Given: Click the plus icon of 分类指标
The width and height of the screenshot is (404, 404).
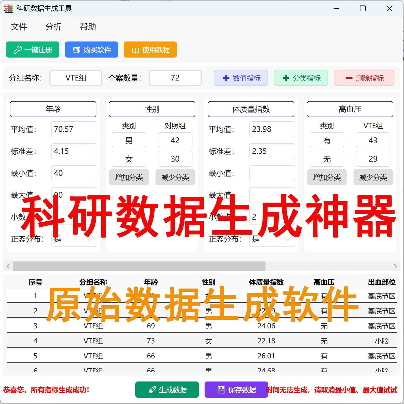Looking at the screenshot, I should click(x=286, y=78).
